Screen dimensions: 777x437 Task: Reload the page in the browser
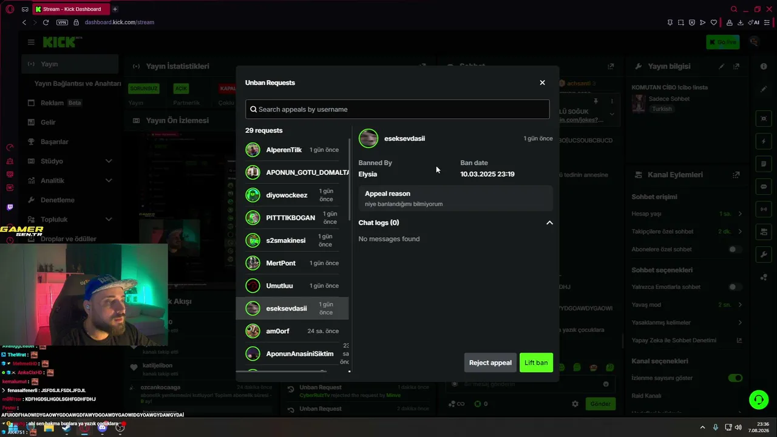(46, 22)
